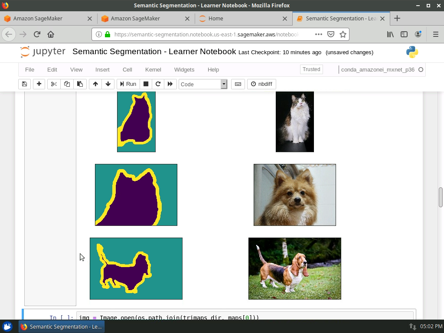Open the Cell menu

pyautogui.click(x=127, y=70)
